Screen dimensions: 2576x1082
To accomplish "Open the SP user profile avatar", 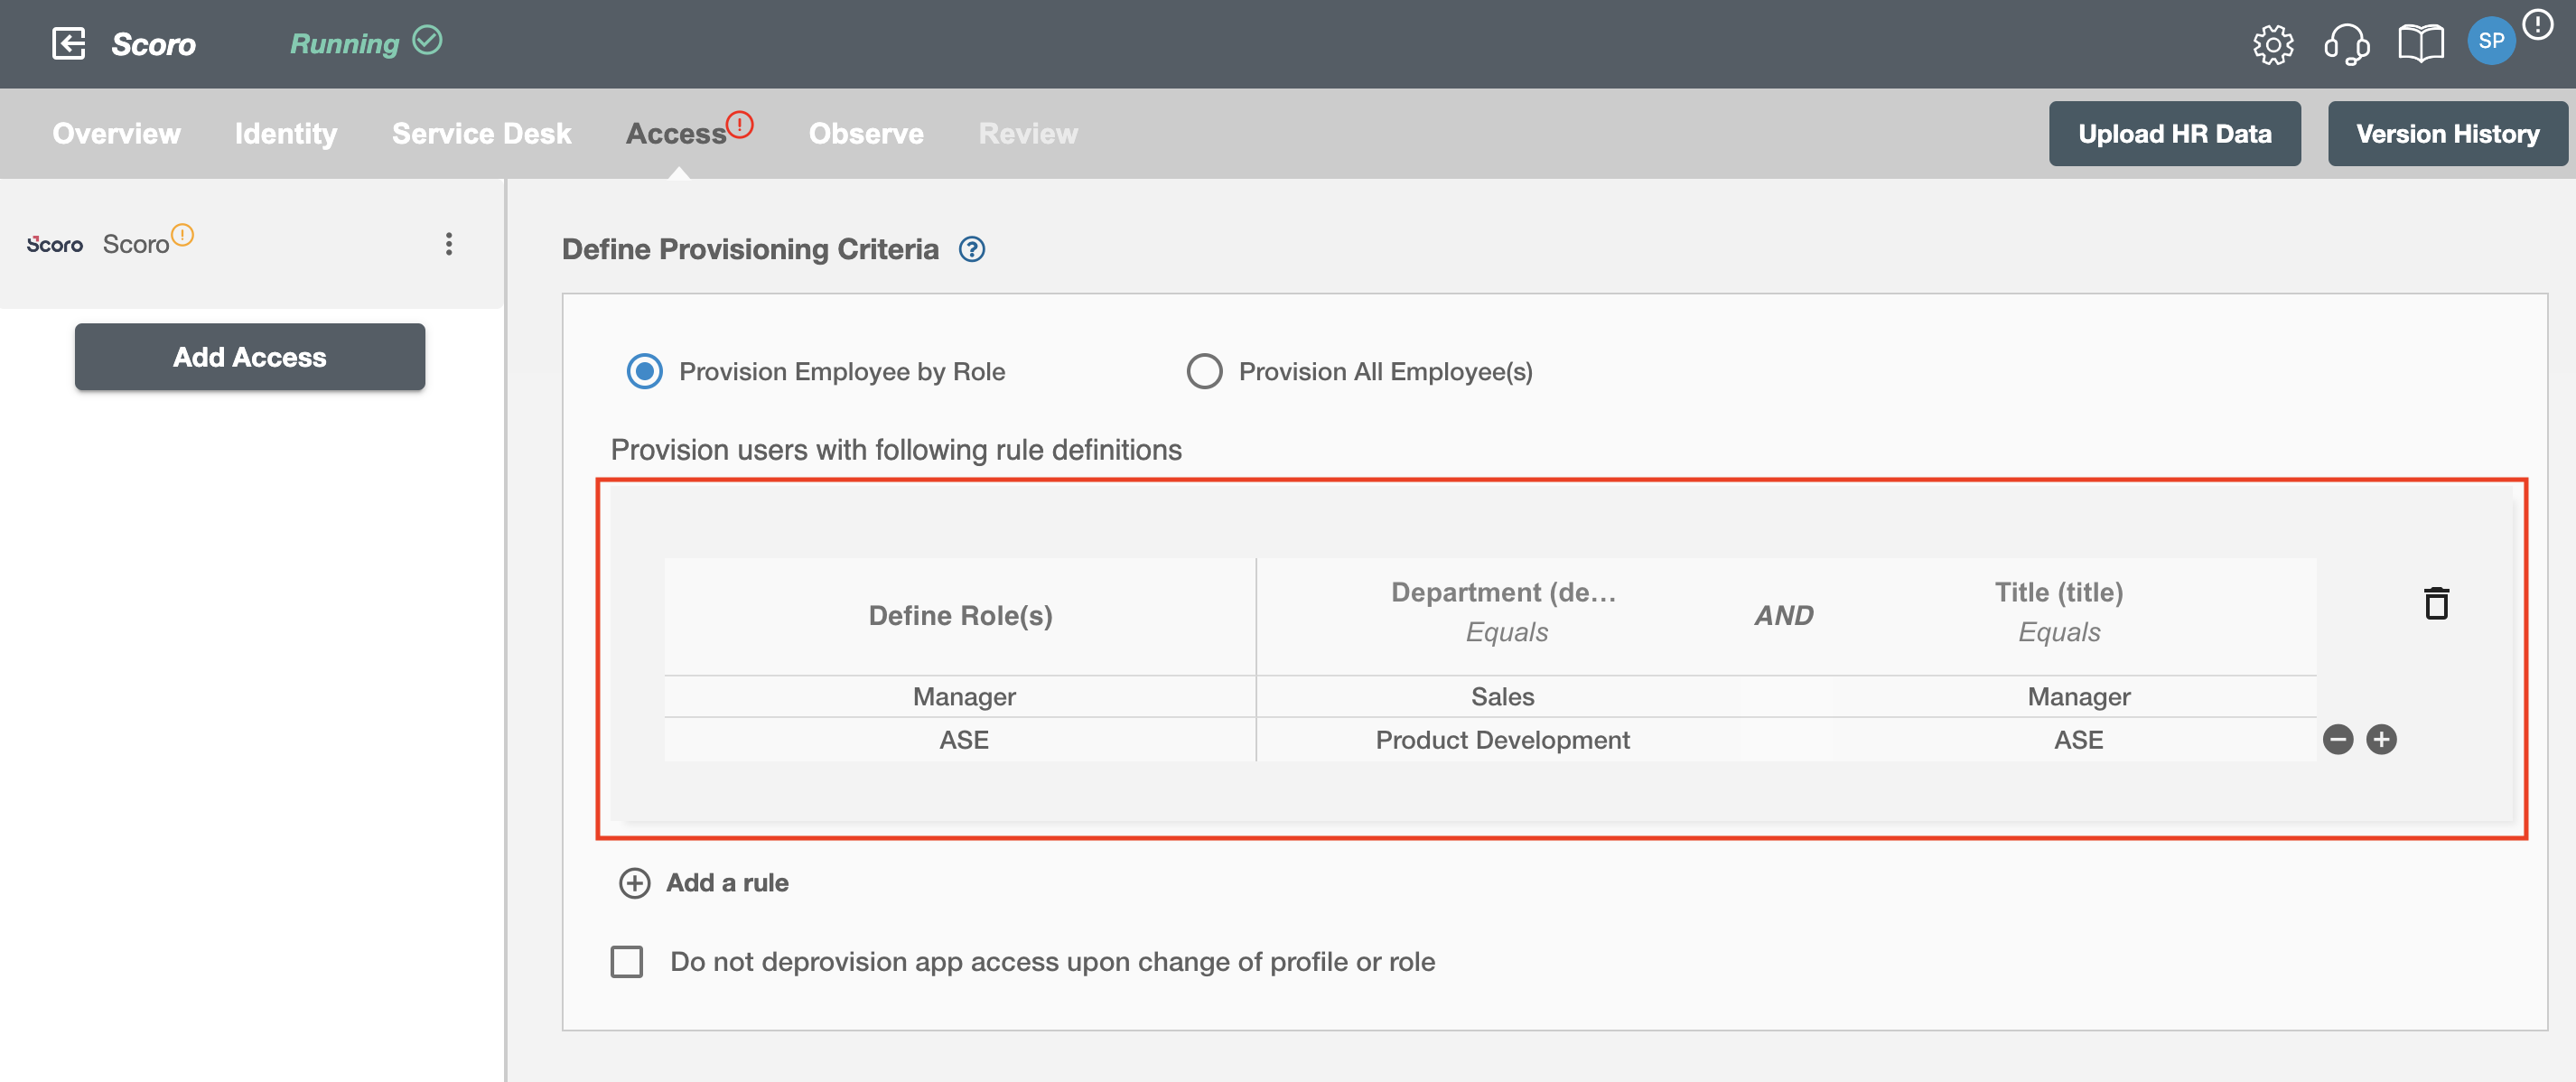I will (2490, 42).
